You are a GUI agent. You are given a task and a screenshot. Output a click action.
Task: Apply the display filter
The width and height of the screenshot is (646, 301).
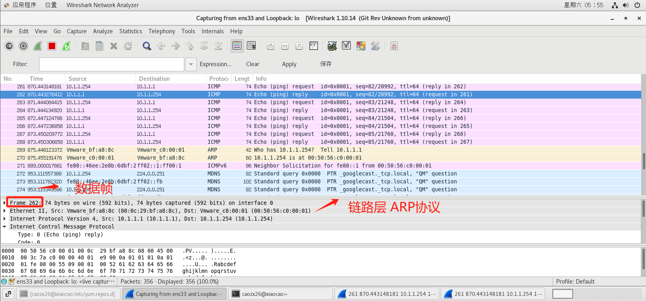point(289,64)
